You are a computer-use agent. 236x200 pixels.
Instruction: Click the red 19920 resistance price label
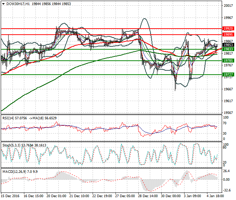point(228,29)
